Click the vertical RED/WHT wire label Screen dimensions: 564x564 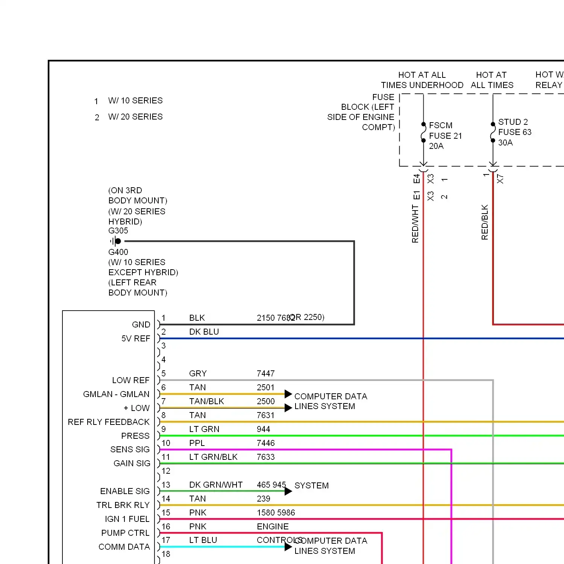click(x=415, y=224)
